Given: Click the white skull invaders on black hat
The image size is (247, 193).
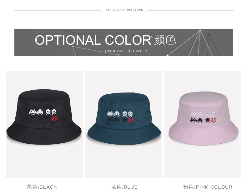Looking at the screenshot, I should click(x=51, y=112).
